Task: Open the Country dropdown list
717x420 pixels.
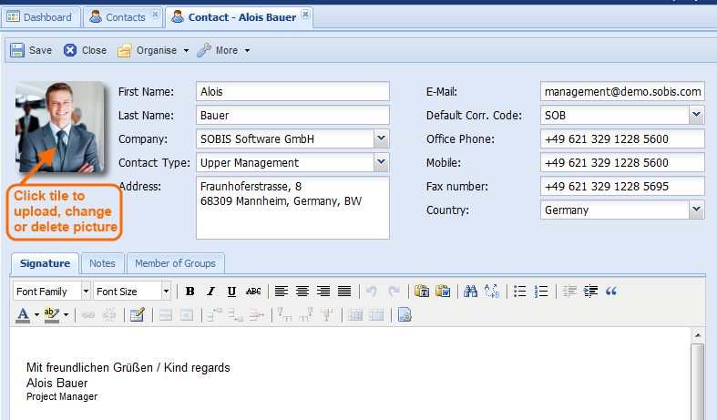Action: 697,210
